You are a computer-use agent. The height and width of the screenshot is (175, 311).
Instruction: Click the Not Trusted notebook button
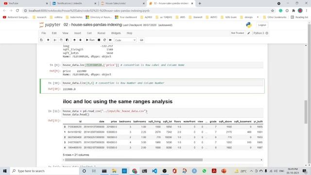(x=238, y=33)
